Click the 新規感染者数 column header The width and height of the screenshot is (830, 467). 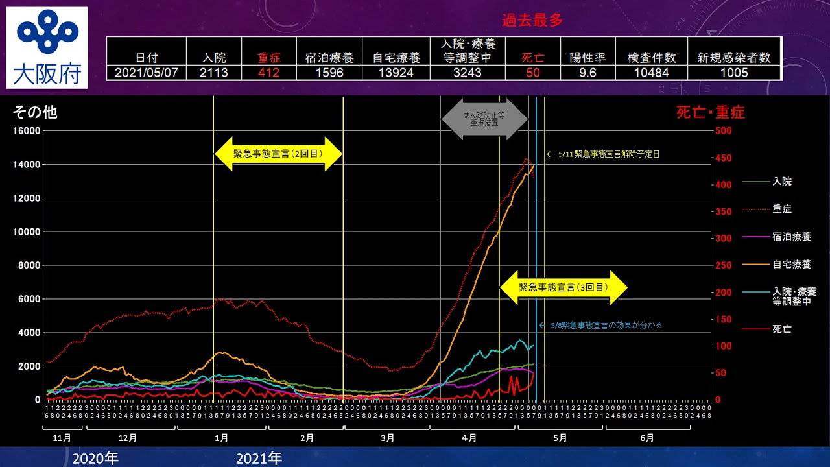point(734,58)
